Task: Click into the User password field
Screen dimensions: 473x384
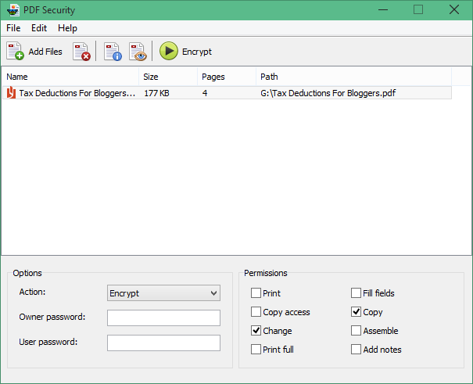Action: (x=163, y=343)
